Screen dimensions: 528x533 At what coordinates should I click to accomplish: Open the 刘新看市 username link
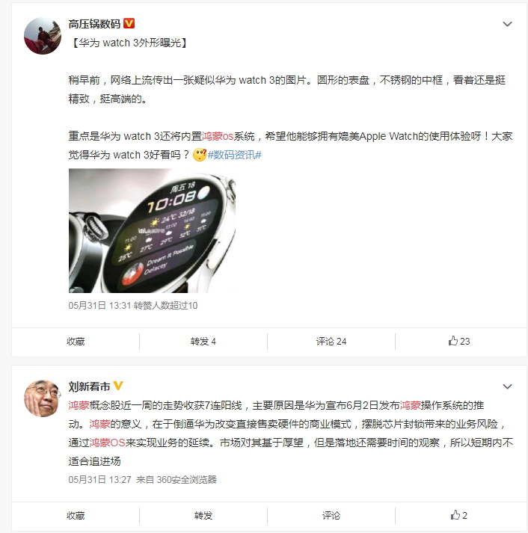point(90,386)
